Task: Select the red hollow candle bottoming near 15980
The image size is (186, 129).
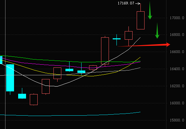Action: click(x=34, y=100)
